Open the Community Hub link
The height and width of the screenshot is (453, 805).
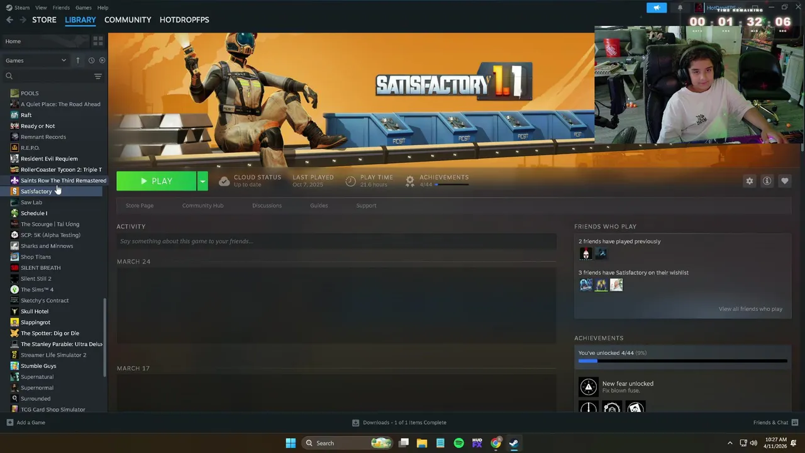point(203,206)
